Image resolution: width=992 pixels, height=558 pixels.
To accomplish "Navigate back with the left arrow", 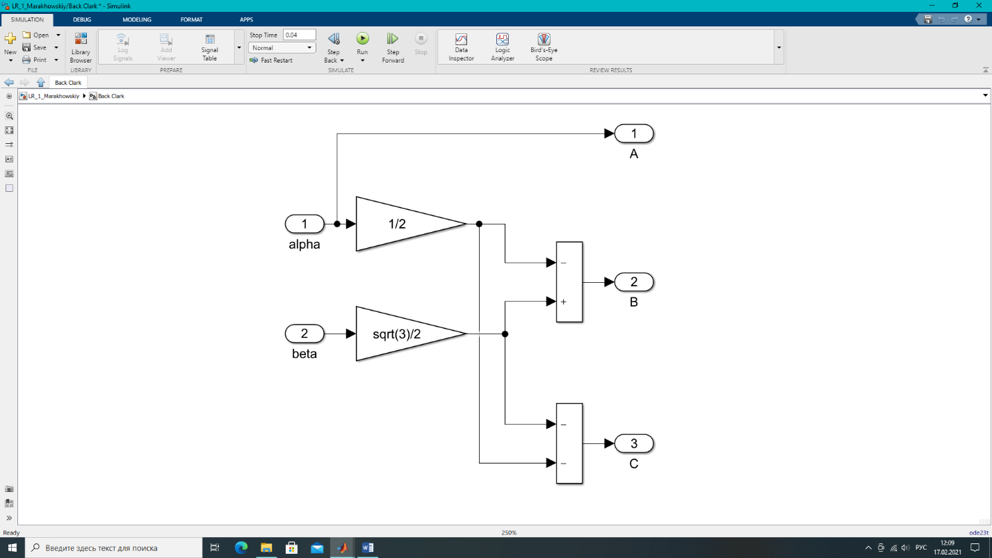I will tap(9, 82).
